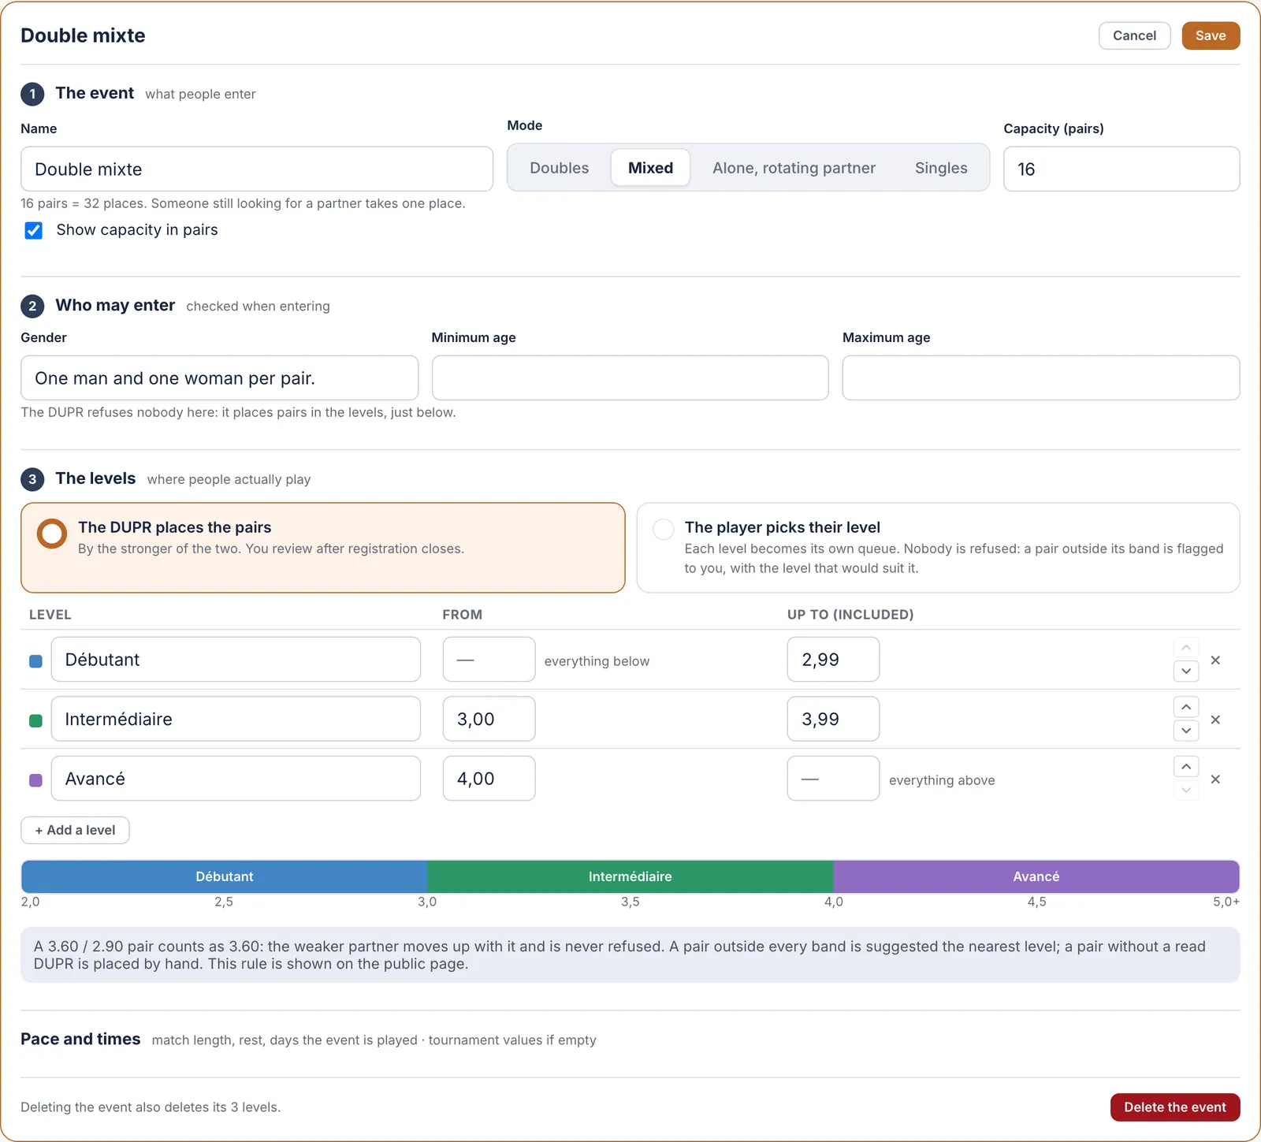Save the Double mixte event
The image size is (1261, 1142).
coord(1211,35)
